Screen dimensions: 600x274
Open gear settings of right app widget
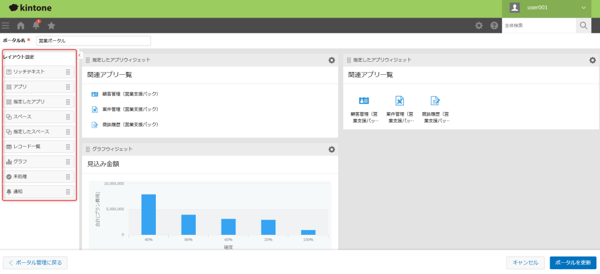(592, 60)
